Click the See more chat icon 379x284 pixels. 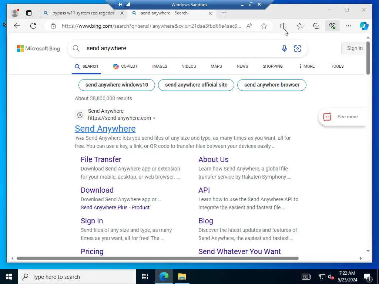pyautogui.click(x=327, y=117)
